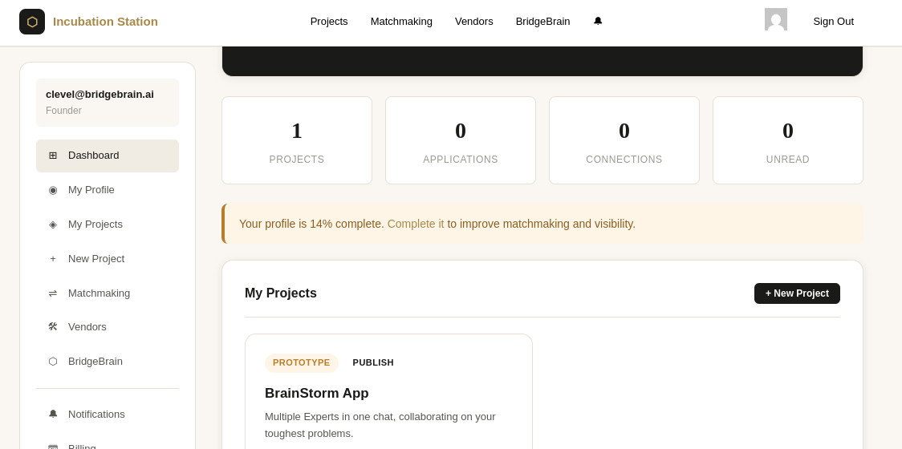Image resolution: width=902 pixels, height=449 pixels.
Task: Click the Notifications bell icon in the sidebar
Action: (53, 414)
